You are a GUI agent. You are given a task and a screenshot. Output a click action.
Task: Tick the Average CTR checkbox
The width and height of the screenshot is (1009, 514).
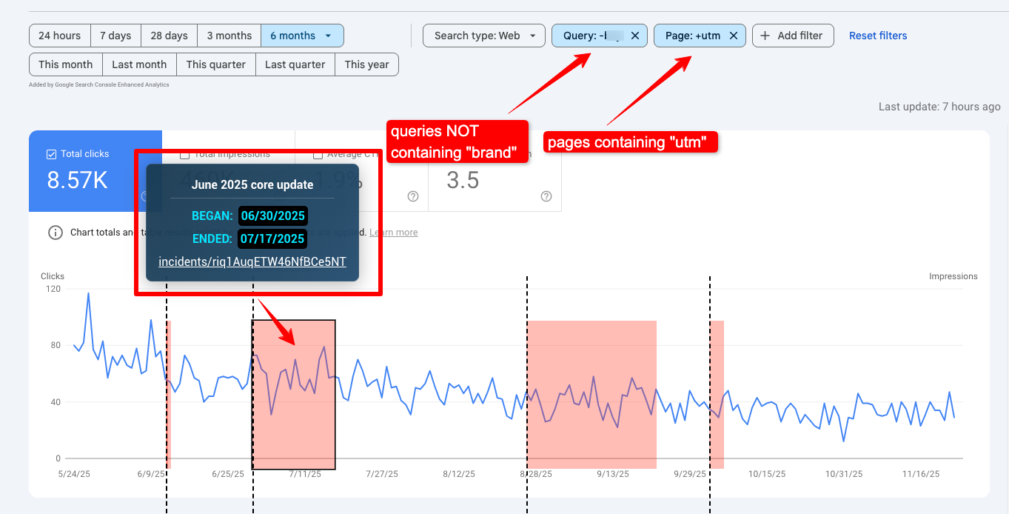click(318, 155)
